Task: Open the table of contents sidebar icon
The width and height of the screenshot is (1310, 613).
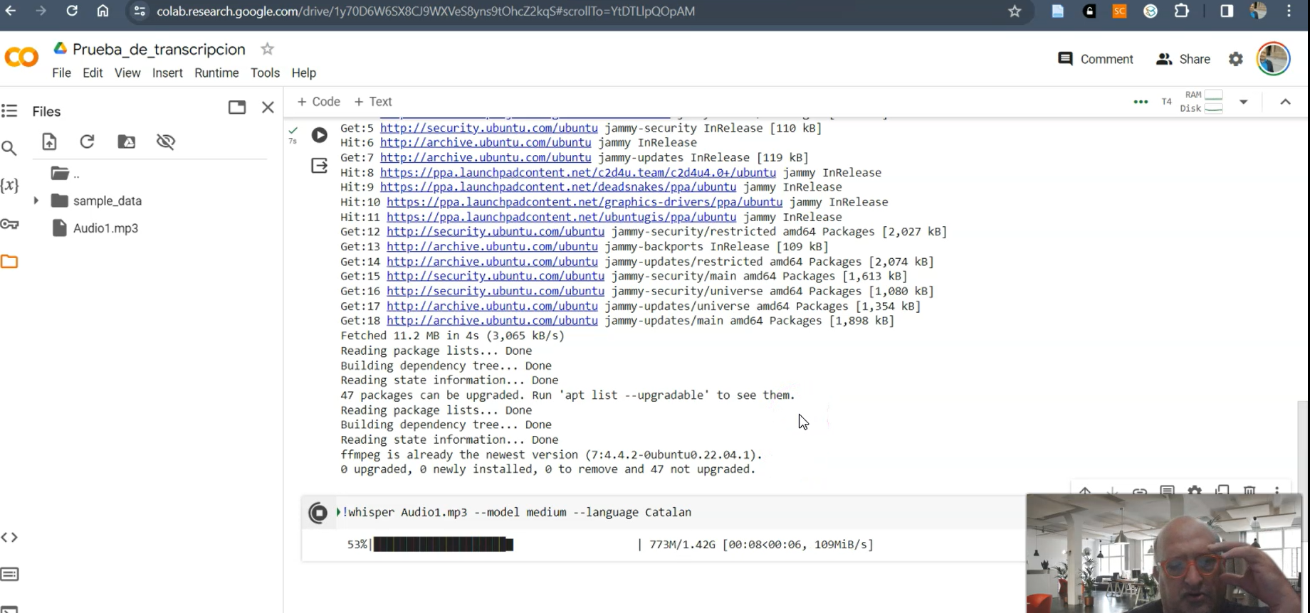Action: (9, 111)
